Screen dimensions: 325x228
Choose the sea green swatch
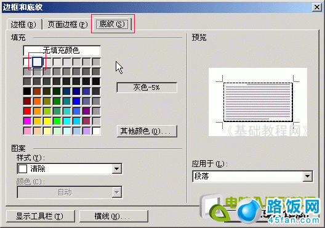[57, 111]
